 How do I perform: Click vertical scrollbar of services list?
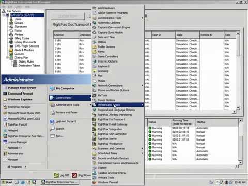240,141
